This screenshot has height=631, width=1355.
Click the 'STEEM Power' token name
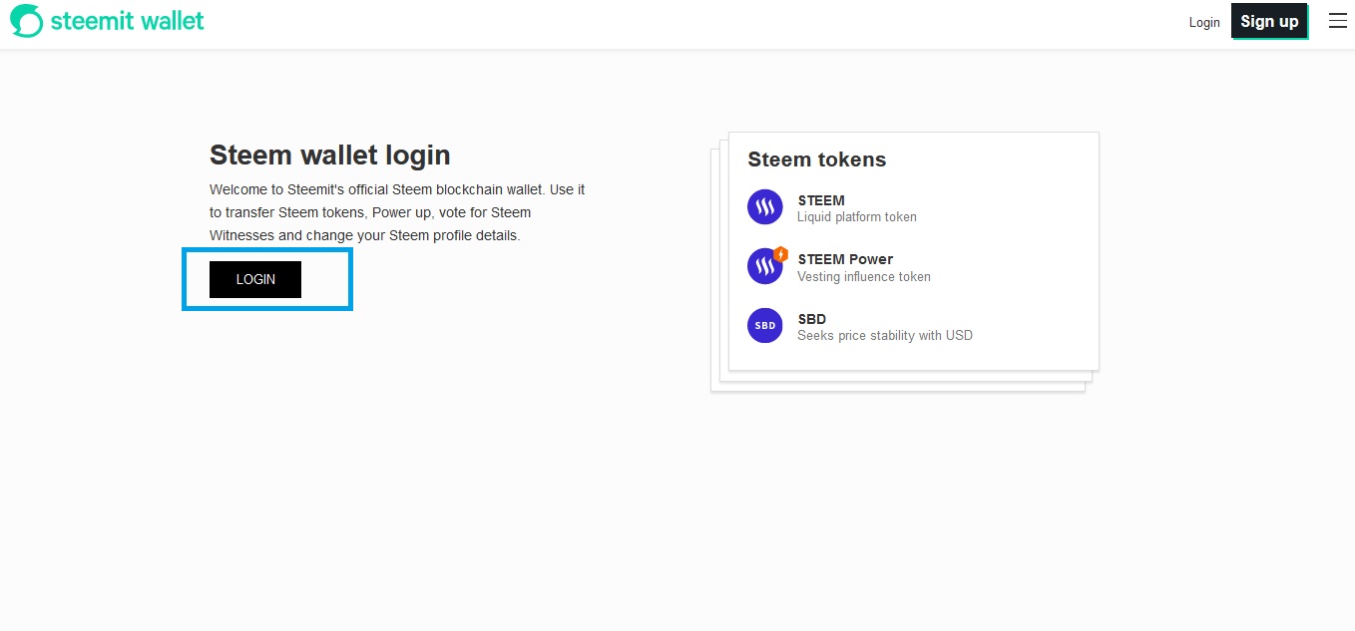845,259
